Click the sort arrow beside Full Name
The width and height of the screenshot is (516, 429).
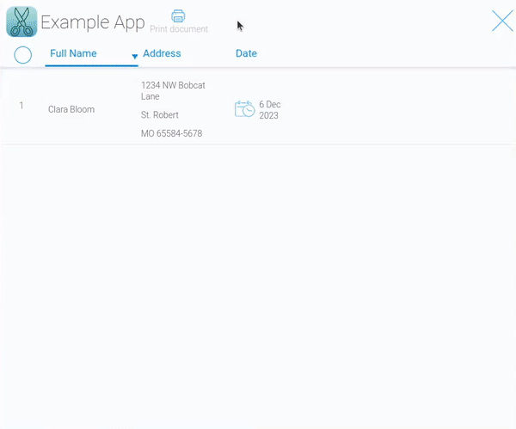coord(134,57)
